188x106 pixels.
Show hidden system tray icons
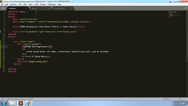tap(177, 103)
